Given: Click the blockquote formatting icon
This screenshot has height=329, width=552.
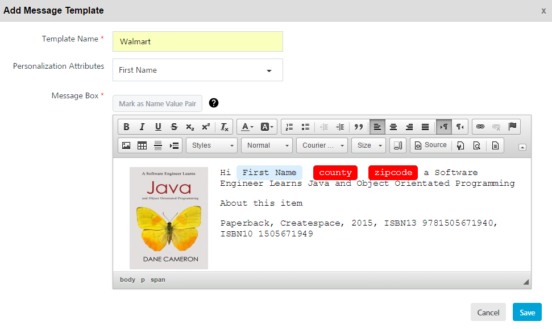Looking at the screenshot, I should coord(359,127).
